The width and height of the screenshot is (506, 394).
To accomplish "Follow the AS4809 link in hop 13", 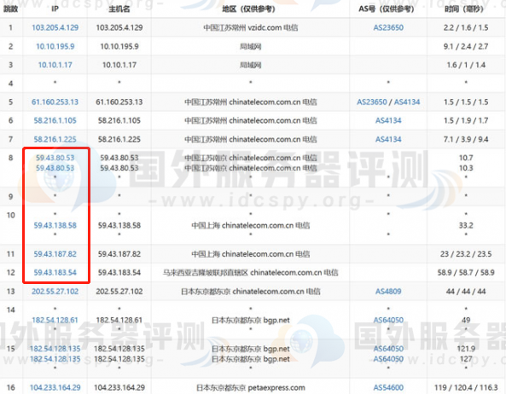I will [x=388, y=292].
